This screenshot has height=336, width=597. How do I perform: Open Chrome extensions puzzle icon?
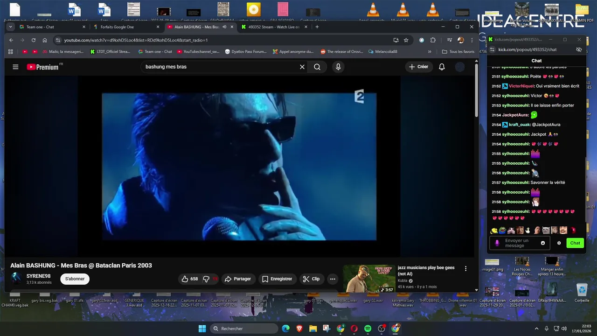point(433,40)
